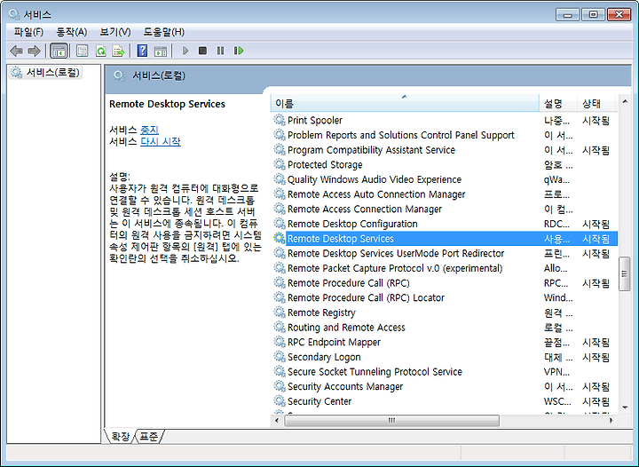The image size is (639, 467).
Task: Click the qWa... description cell
Action: pos(556,179)
